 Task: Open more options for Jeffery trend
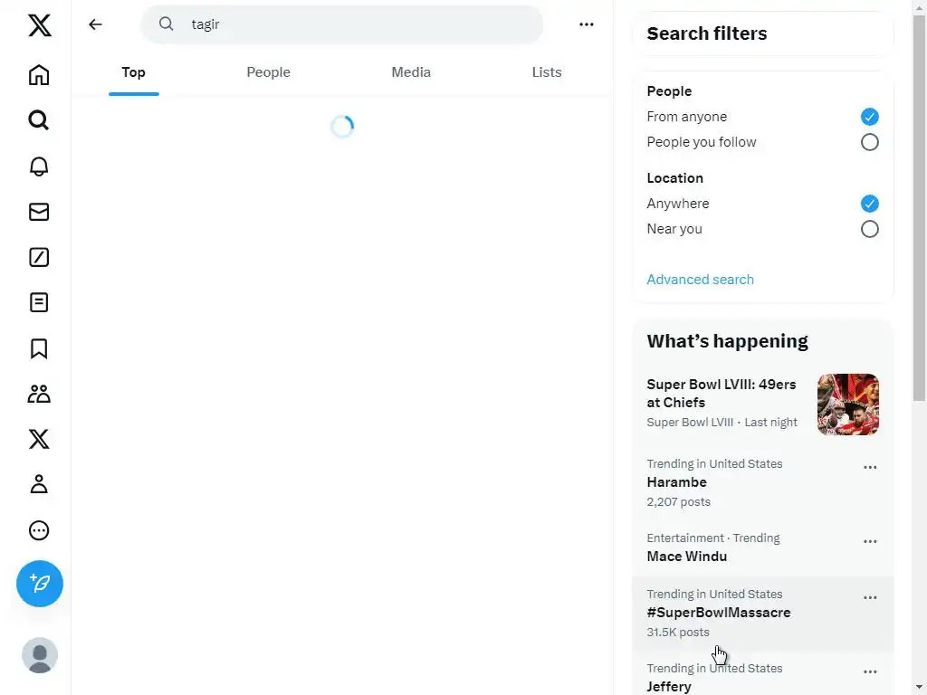tap(870, 672)
